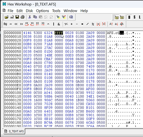Apply the Byte Flip operation icon
This screenshot has height=137, width=143.
(5, 24)
